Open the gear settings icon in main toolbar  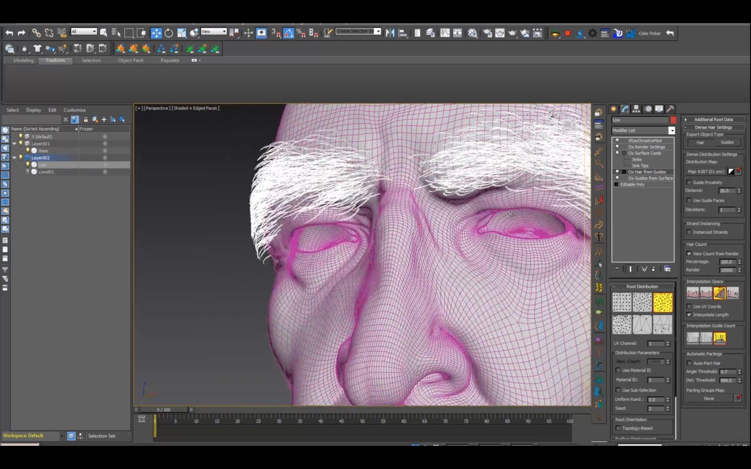593,33
